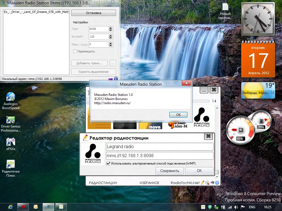This screenshot has width=282, height=211.
Task: Click the blue info icon in Maxuden status bar
Action: [116, 79]
